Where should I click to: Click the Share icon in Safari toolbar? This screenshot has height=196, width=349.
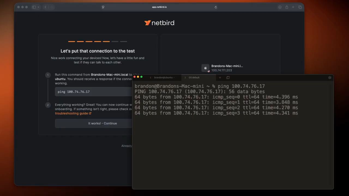coord(287,7)
